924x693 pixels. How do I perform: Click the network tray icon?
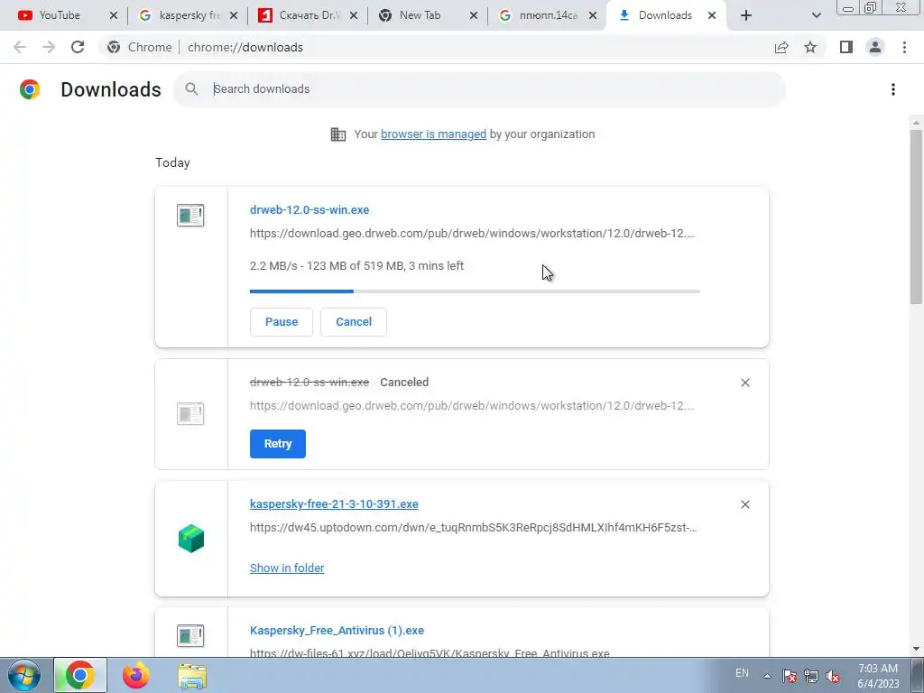[811, 676]
